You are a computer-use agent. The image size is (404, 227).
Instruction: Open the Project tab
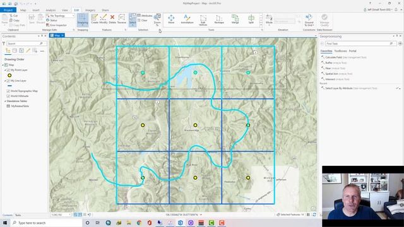click(x=8, y=10)
